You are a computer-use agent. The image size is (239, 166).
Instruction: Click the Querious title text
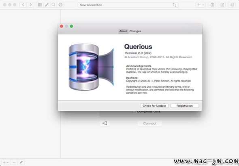(x=138, y=47)
